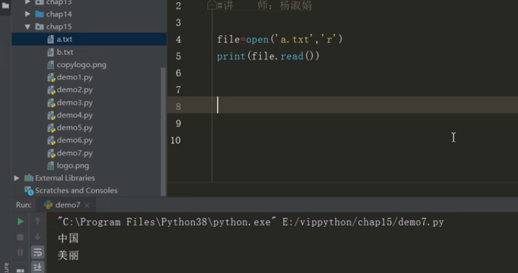Open demo6.py in the project tree

(74, 140)
